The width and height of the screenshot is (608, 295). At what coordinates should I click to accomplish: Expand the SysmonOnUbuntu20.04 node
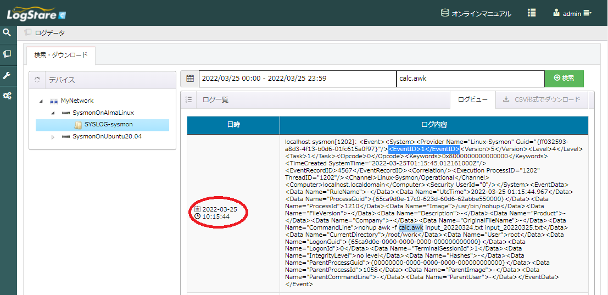53,137
